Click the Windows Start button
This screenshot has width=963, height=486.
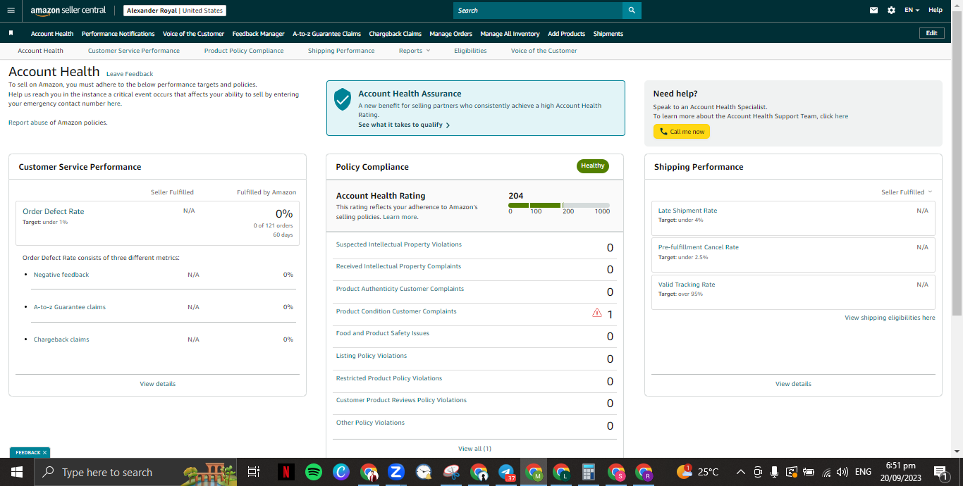[17, 472]
